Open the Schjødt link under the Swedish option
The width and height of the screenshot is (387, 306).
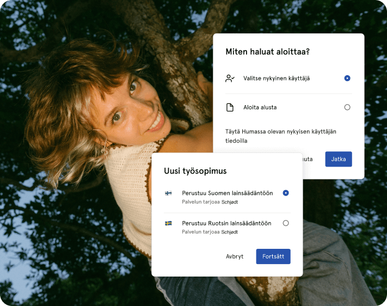[230, 232]
